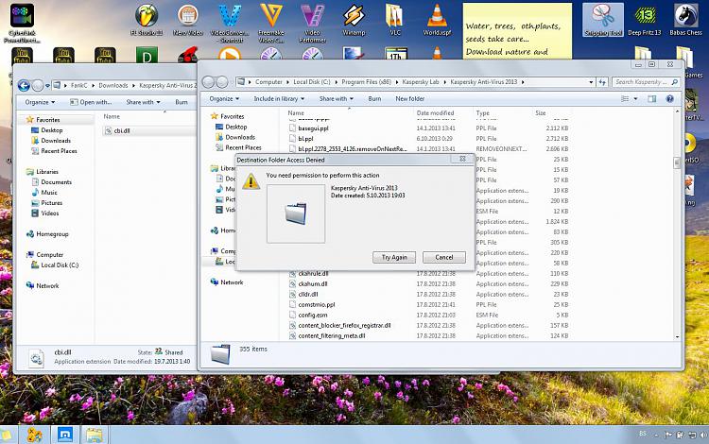Screen dimensions: 709x444
Task: Open World.xspf VLC playlist file
Action: point(437,21)
